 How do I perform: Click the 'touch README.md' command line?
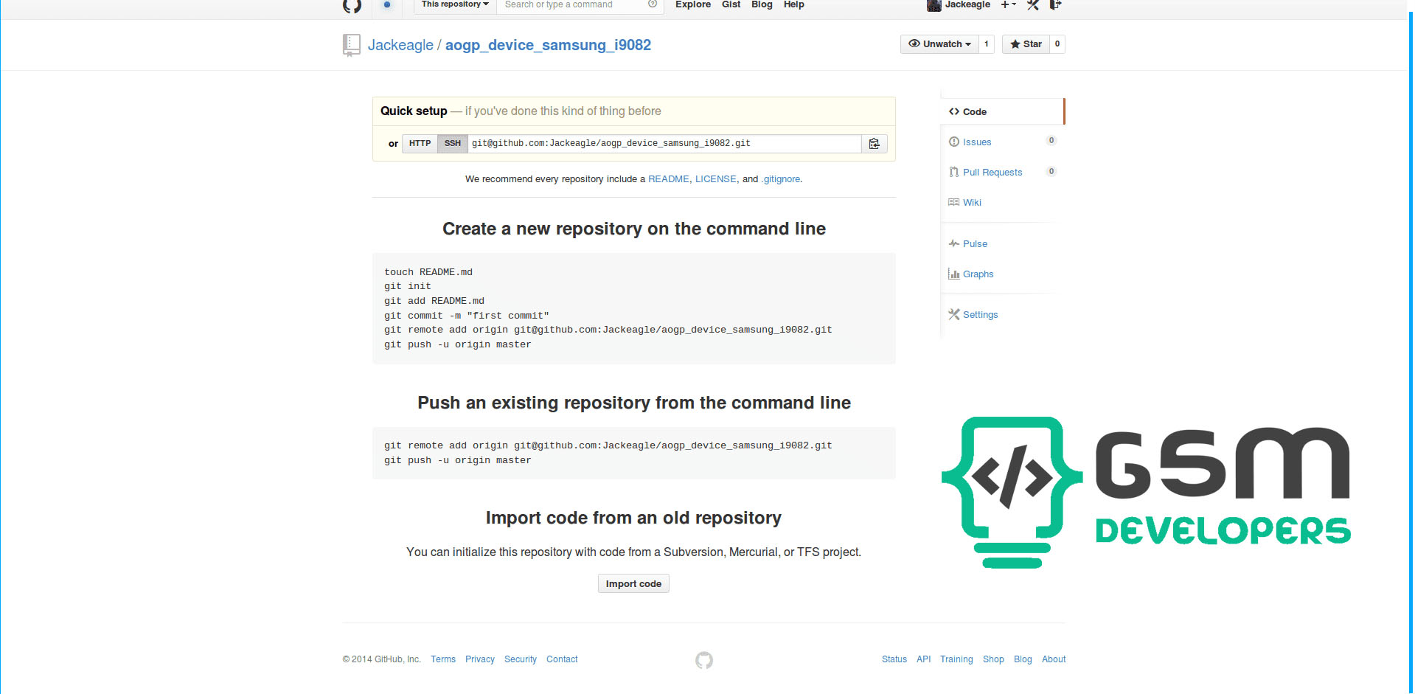(x=428, y=272)
